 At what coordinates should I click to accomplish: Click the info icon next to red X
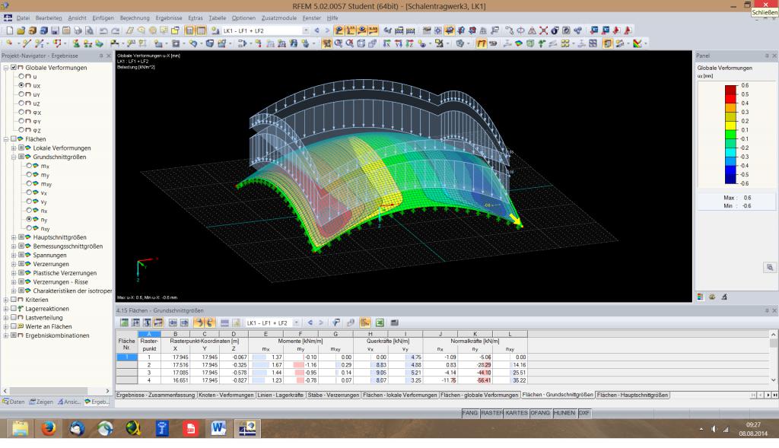pos(555,30)
